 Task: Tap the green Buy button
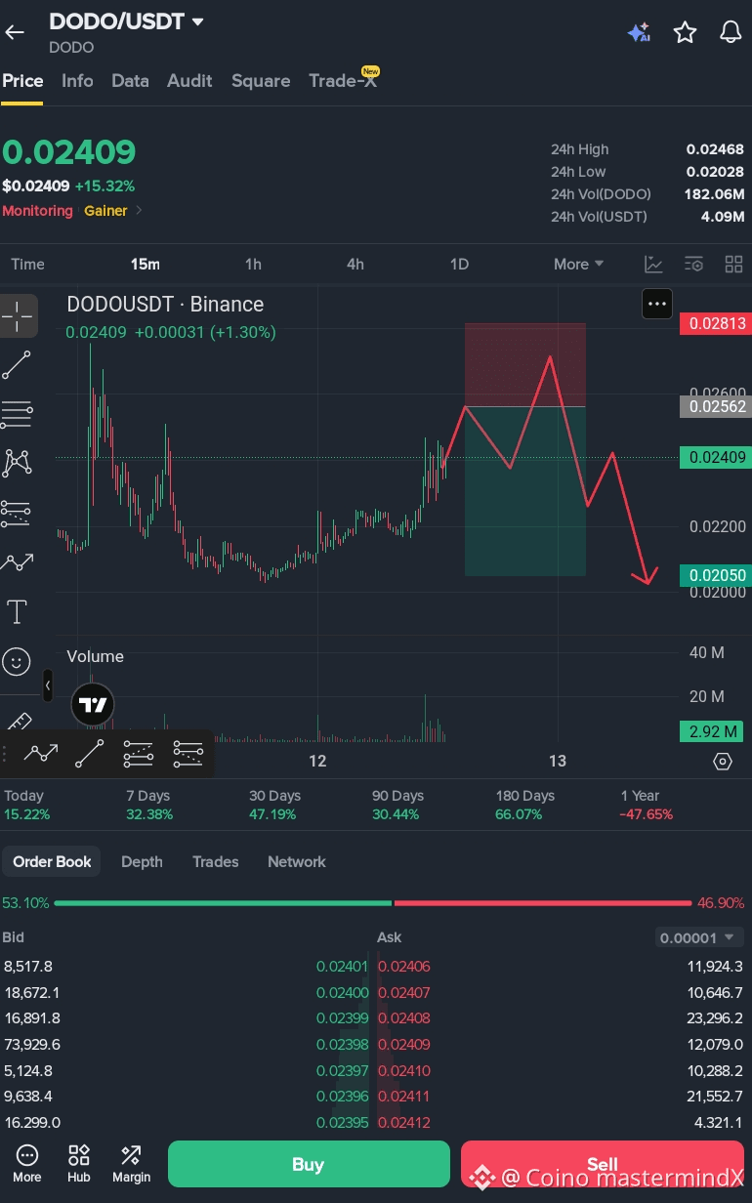[x=309, y=1164]
